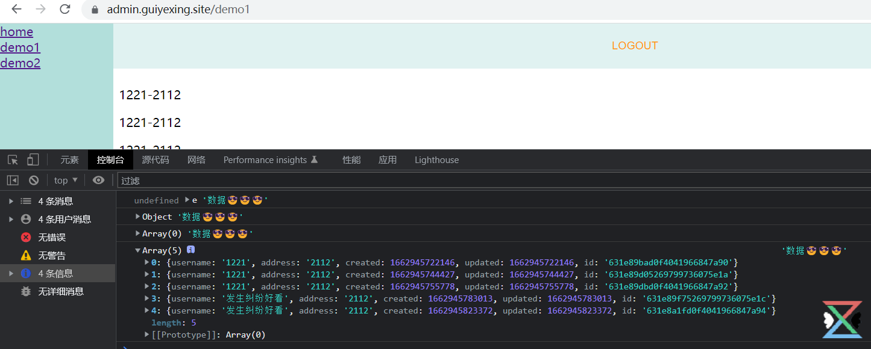The image size is (871, 349).
Task: Click the LOGOUT button
Action: [x=634, y=46]
